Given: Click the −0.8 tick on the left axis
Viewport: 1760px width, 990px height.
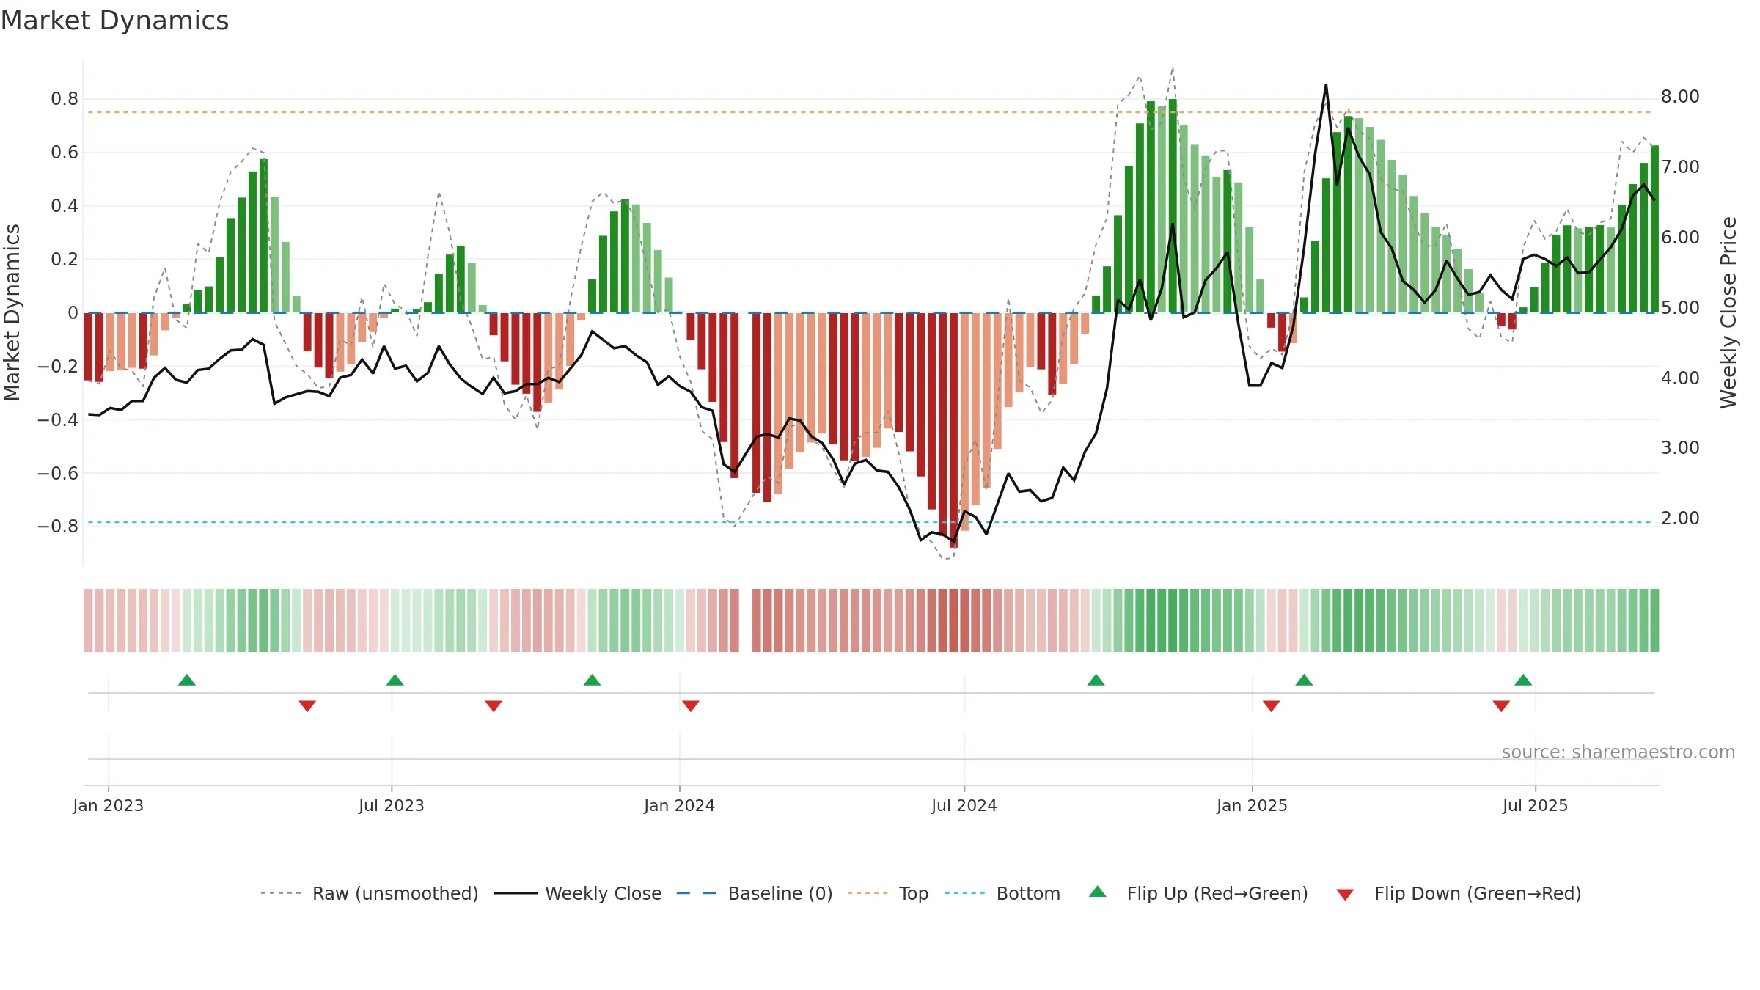Looking at the screenshot, I should (x=58, y=527).
